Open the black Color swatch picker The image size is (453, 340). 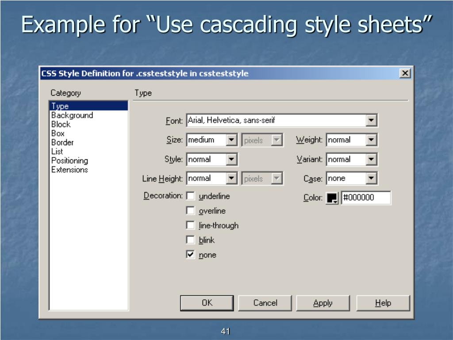(x=332, y=198)
